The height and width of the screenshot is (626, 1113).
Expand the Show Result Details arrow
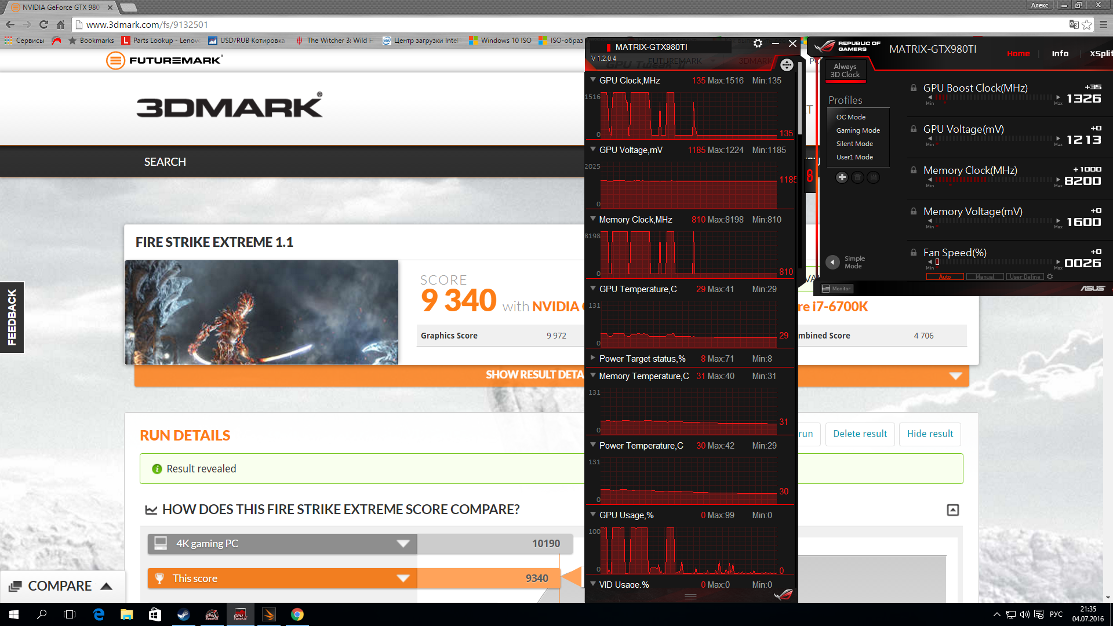click(x=955, y=376)
